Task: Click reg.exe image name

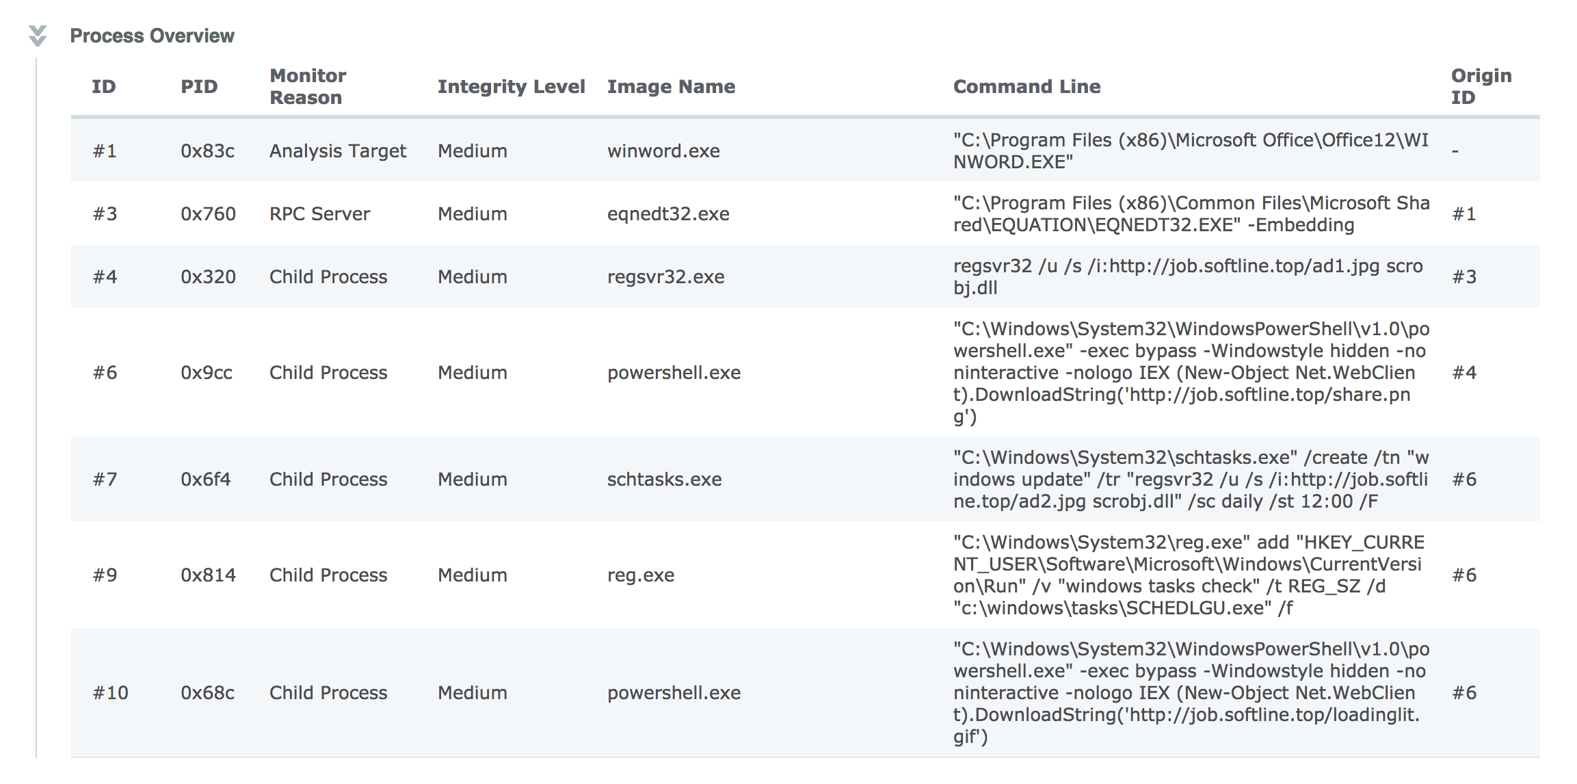Action: [640, 575]
